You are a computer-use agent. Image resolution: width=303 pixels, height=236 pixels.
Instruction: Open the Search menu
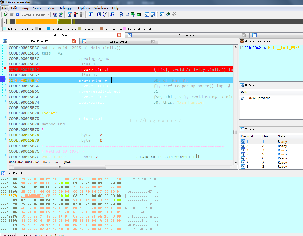pyautogui.click(x=38, y=8)
